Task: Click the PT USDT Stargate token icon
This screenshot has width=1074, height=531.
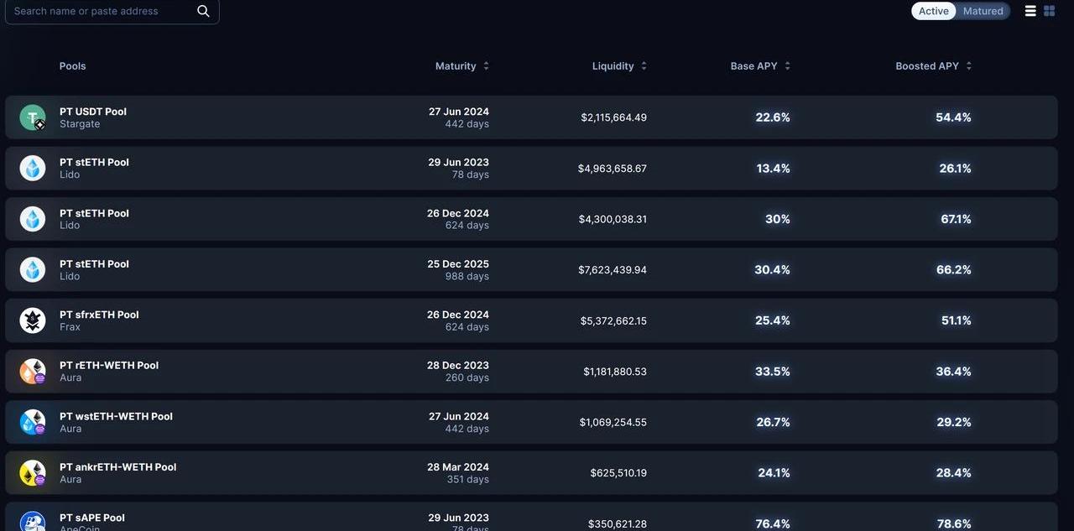Action: 33,117
